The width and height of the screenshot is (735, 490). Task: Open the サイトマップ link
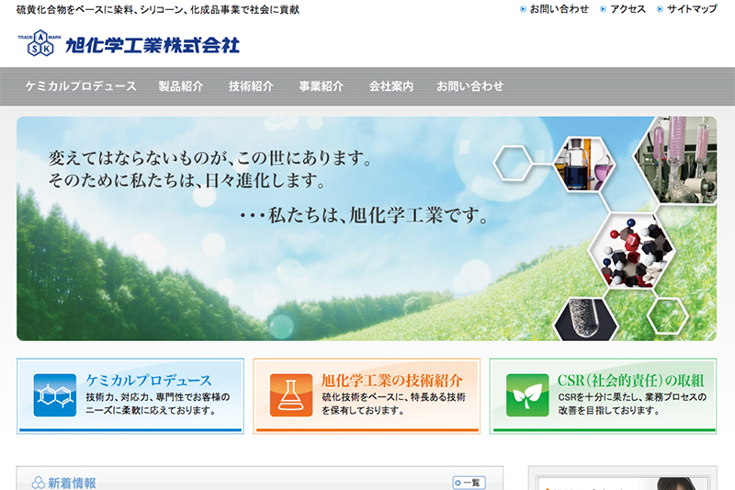[x=692, y=9]
